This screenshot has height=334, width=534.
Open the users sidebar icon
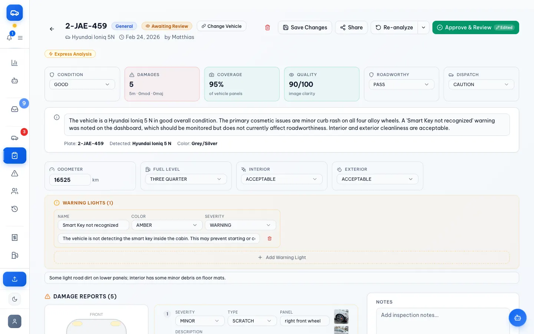pyautogui.click(x=14, y=191)
